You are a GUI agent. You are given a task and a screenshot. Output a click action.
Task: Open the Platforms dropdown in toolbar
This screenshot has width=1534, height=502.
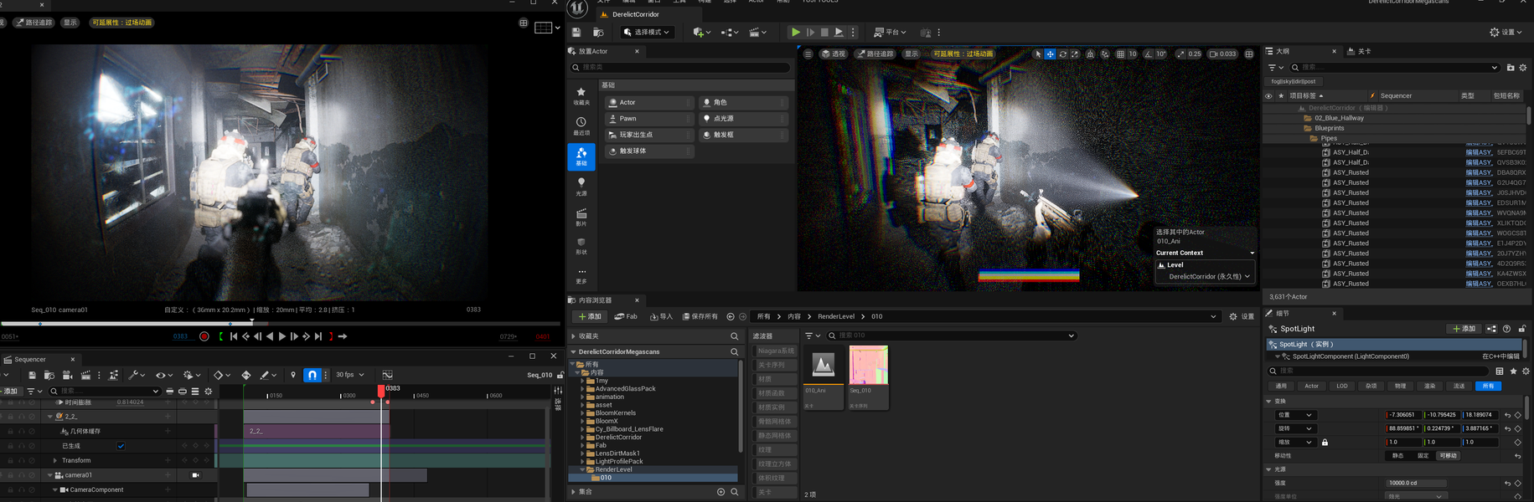[890, 33]
